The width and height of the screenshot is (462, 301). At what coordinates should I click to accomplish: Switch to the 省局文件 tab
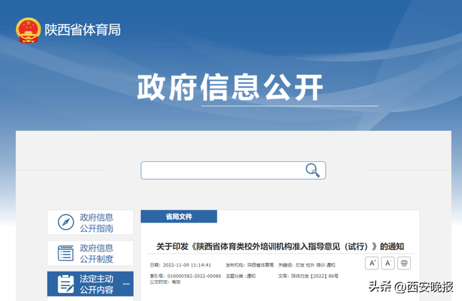point(178,217)
